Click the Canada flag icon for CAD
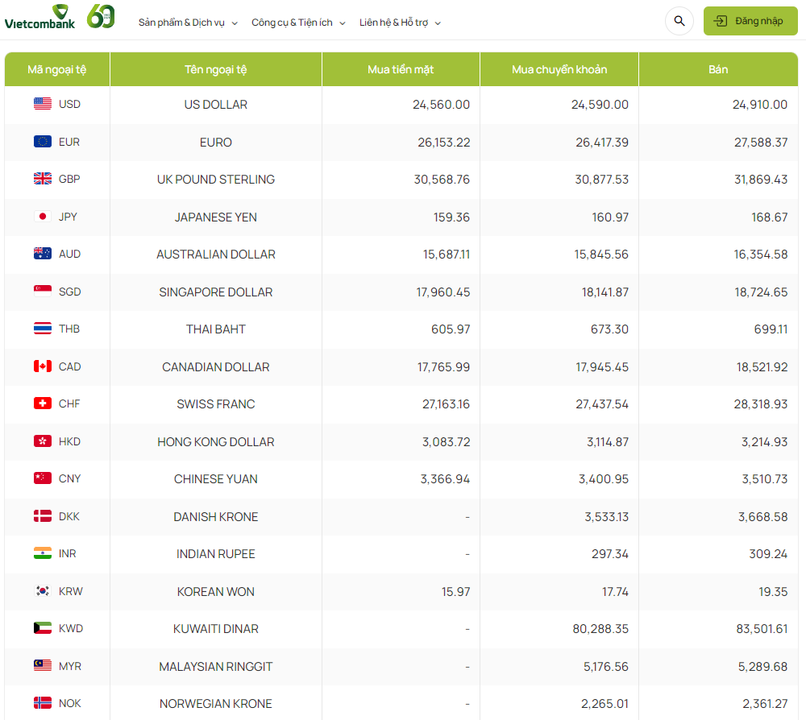 (x=43, y=366)
